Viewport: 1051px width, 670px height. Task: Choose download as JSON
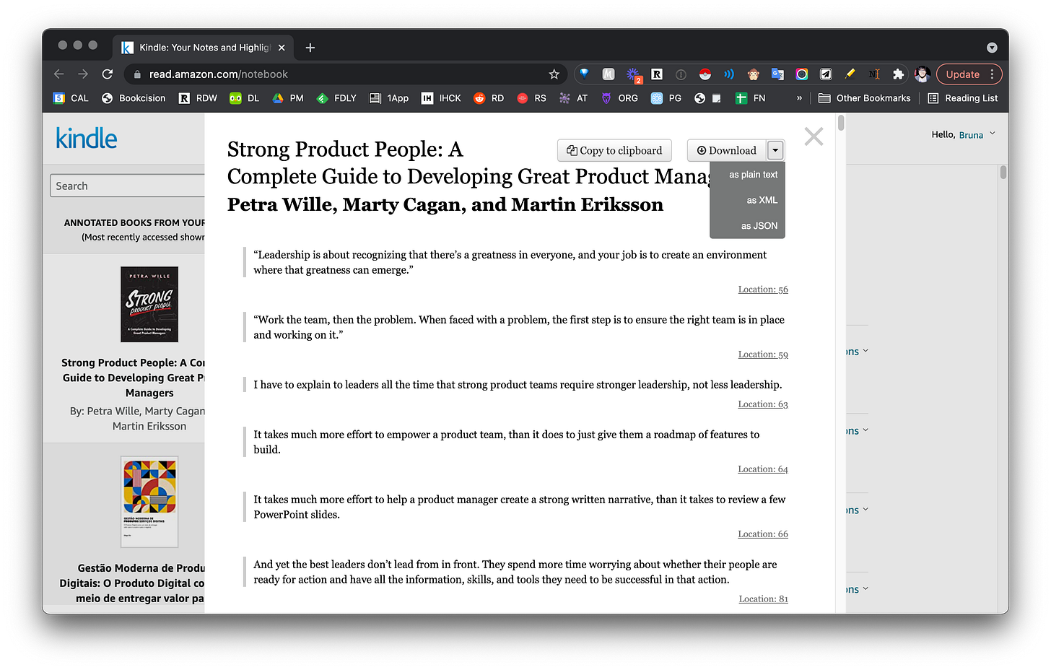(x=759, y=226)
